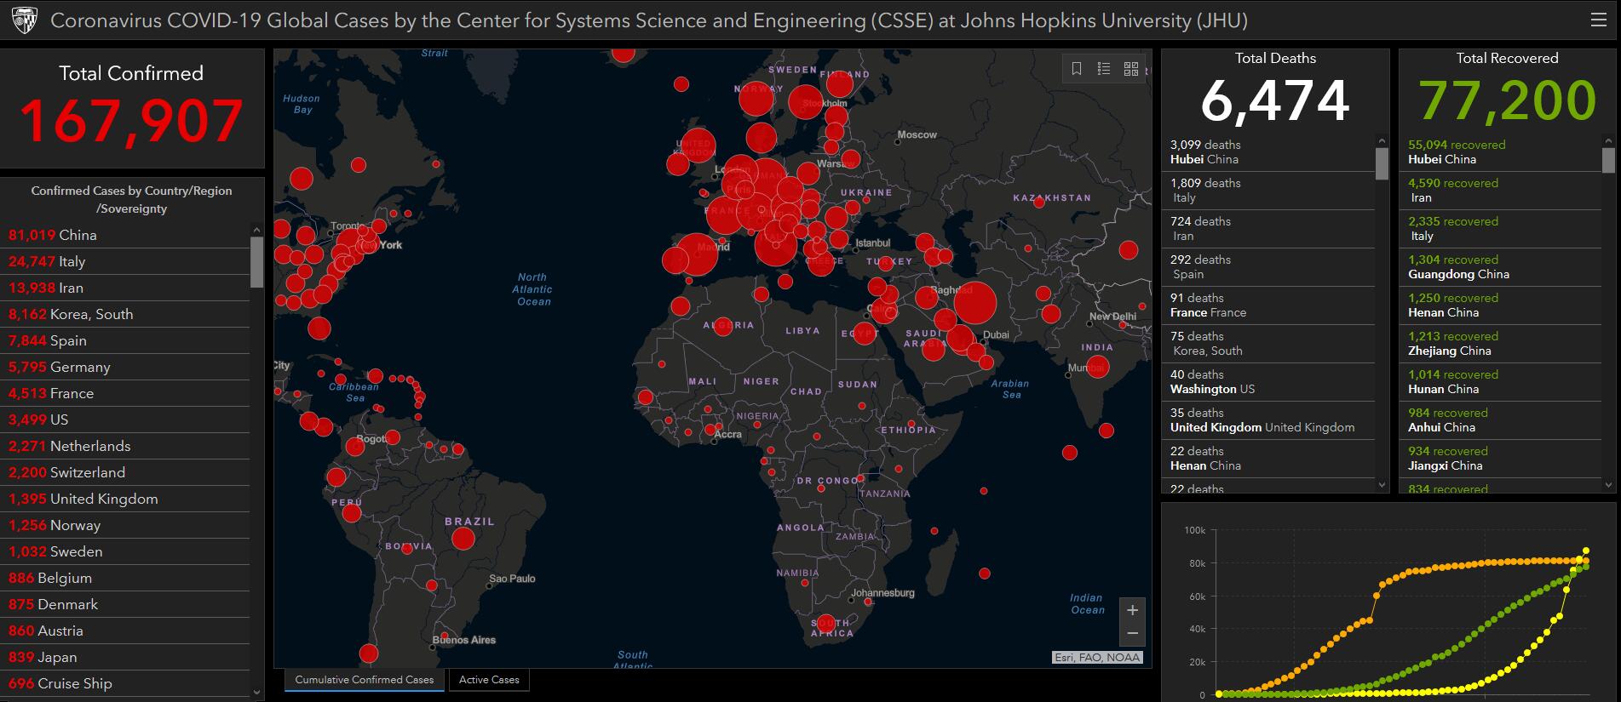Select China in the confirmed cases list
The width and height of the screenshot is (1621, 702).
pos(125,235)
